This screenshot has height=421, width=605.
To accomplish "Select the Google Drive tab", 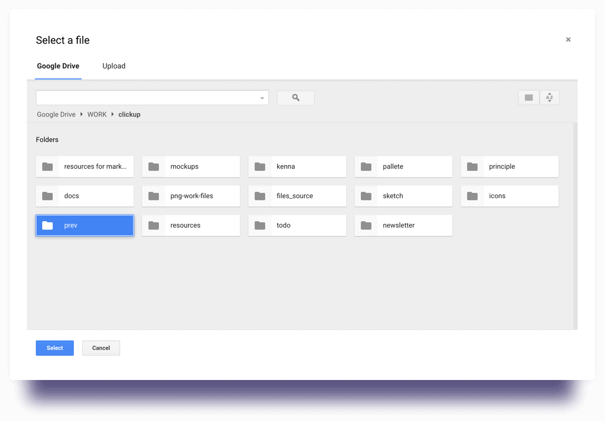I will coord(58,66).
